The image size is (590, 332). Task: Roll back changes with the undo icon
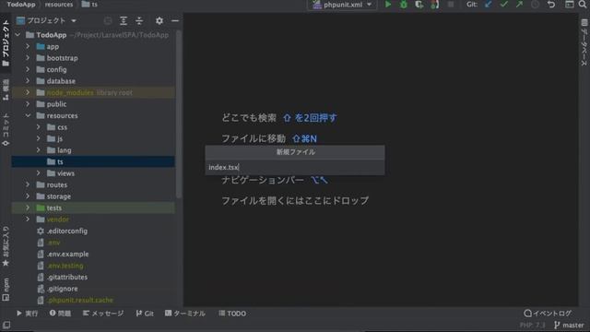551,5
